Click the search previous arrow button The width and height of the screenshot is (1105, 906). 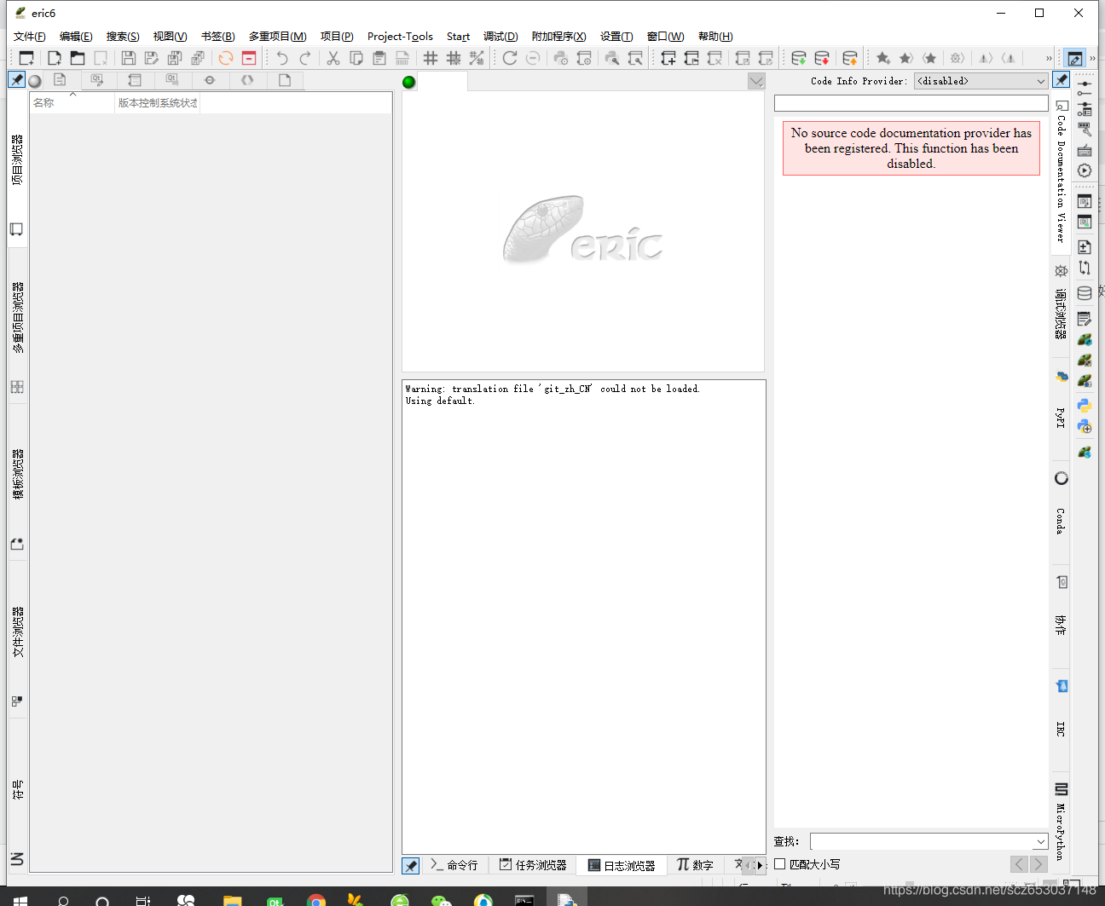pyautogui.click(x=1020, y=864)
